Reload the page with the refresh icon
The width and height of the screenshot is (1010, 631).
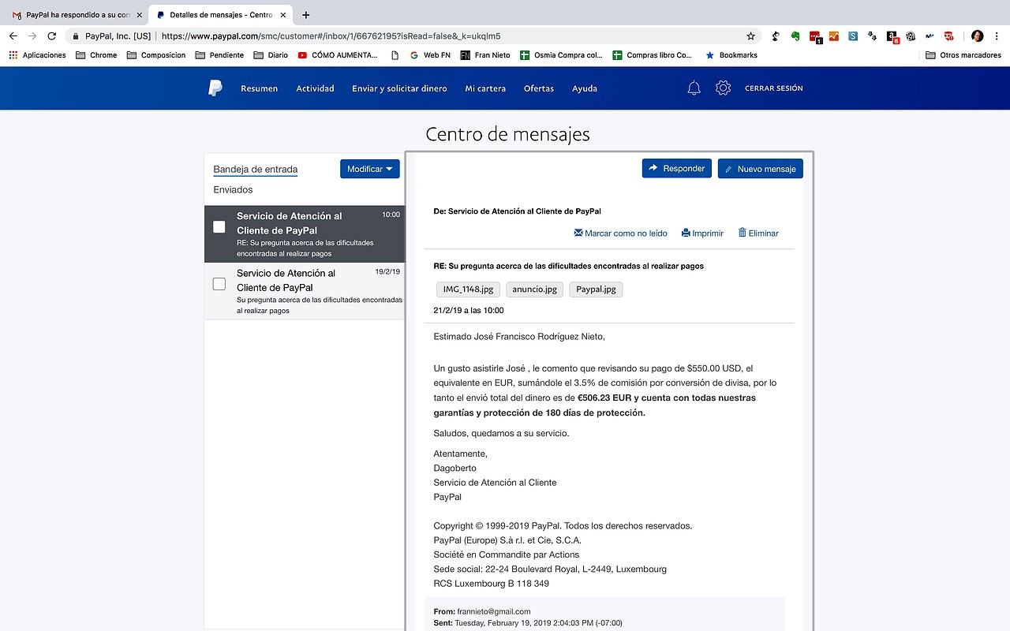52,36
